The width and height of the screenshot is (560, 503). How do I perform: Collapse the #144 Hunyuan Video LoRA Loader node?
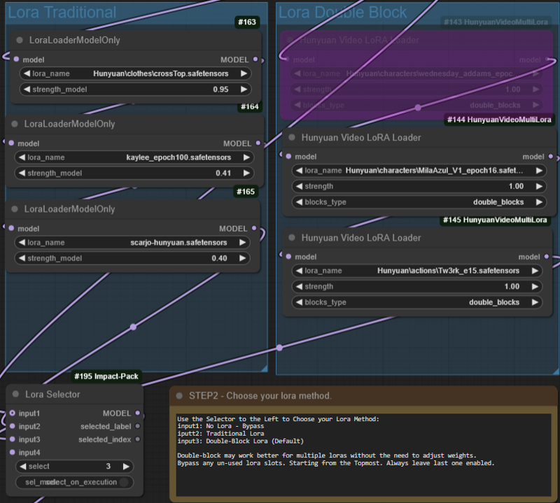[292, 137]
